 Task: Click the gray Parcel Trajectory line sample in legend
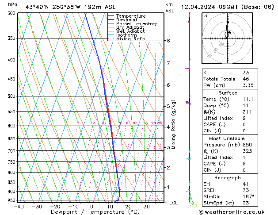(x=111, y=23)
